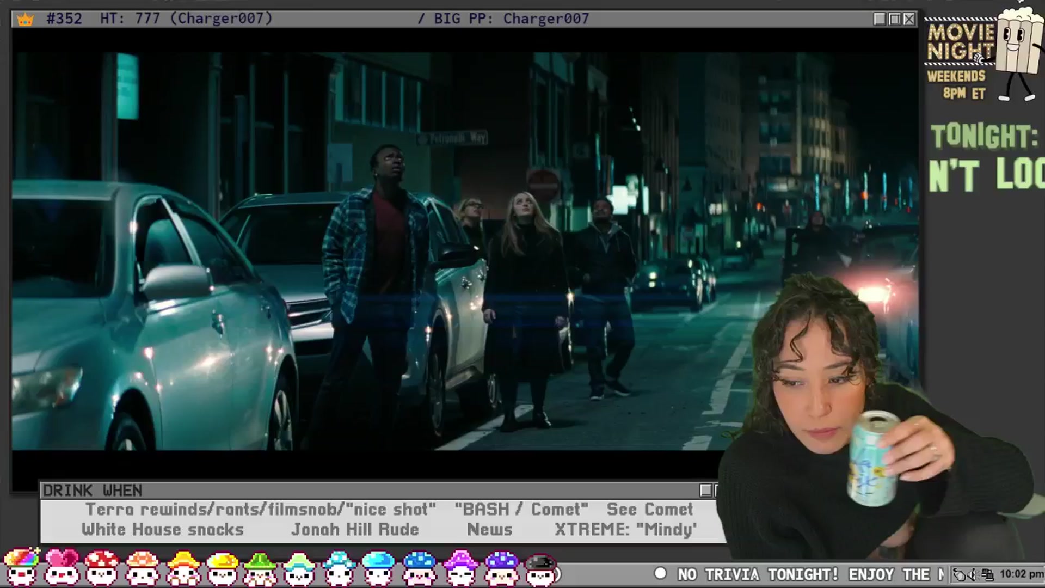Click the pink heart-capped mushroom icon

tap(62, 567)
